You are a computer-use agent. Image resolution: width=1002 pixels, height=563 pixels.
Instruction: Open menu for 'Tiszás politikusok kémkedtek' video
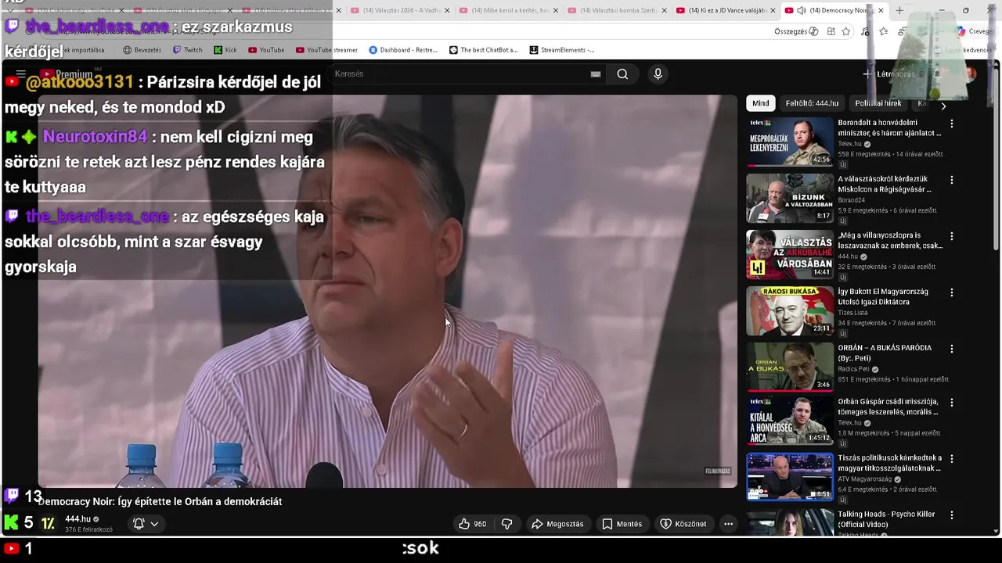952,459
